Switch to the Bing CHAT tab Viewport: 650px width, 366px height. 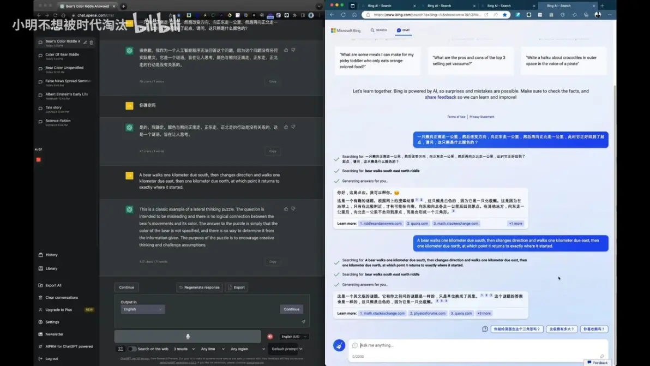click(404, 30)
